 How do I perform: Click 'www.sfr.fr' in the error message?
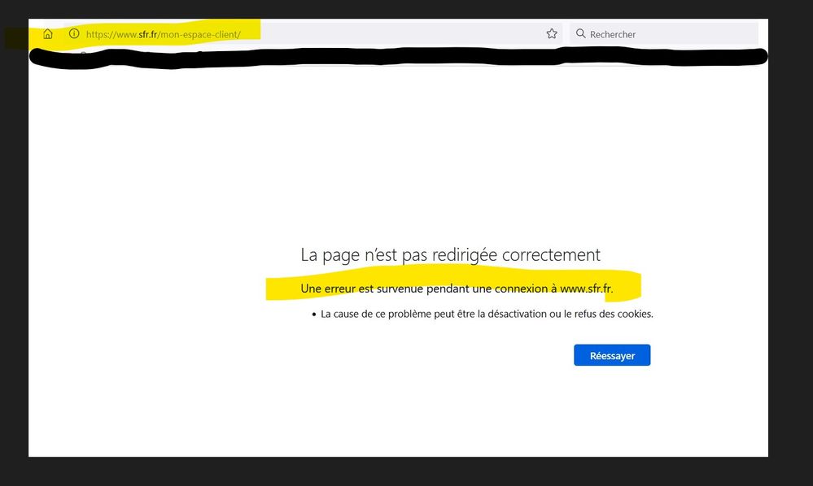pyautogui.click(x=586, y=289)
